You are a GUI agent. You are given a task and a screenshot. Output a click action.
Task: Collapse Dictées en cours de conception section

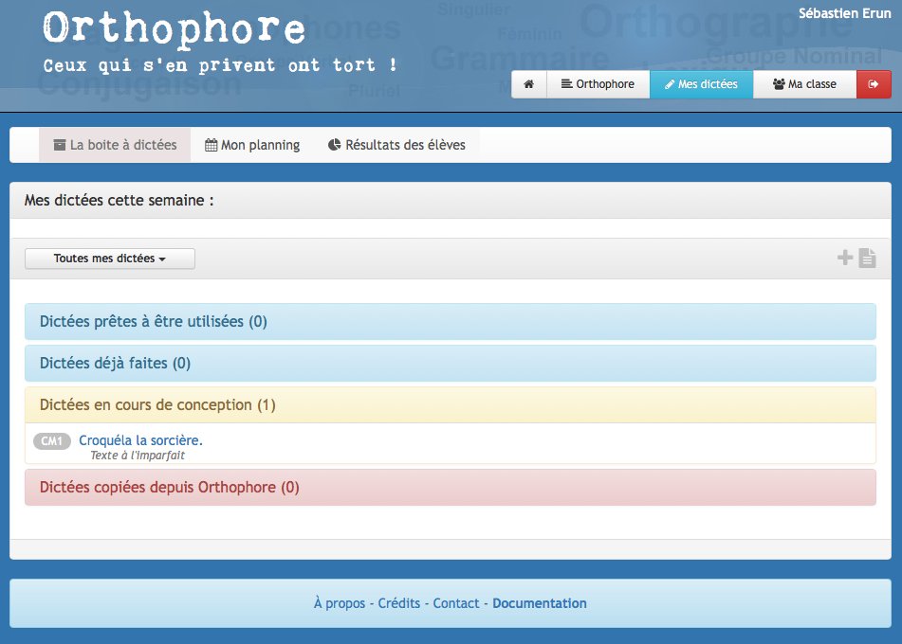(x=451, y=405)
